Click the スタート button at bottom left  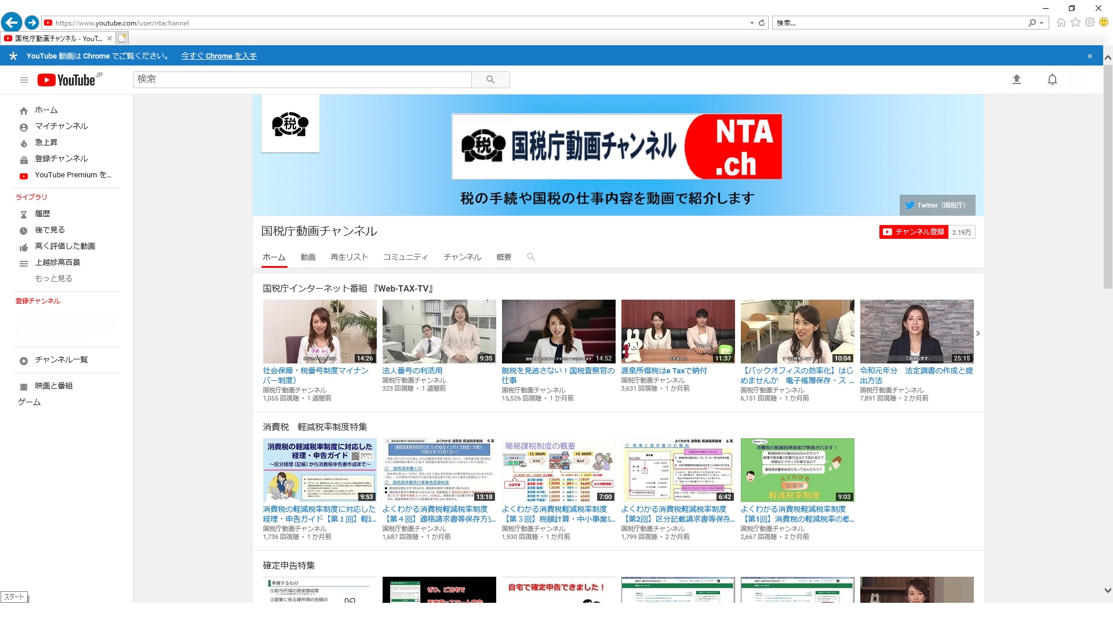coord(14,597)
